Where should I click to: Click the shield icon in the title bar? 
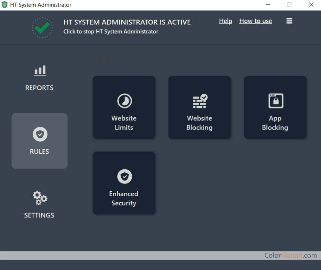click(4, 4)
